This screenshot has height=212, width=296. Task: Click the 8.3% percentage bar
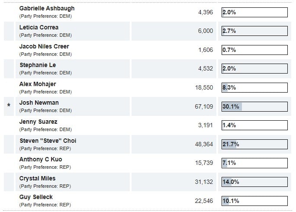tap(254, 87)
